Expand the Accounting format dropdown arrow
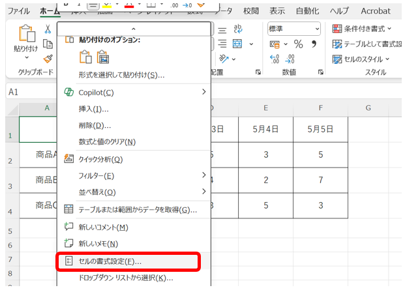The width and height of the screenshot is (405, 292). tap(286, 44)
